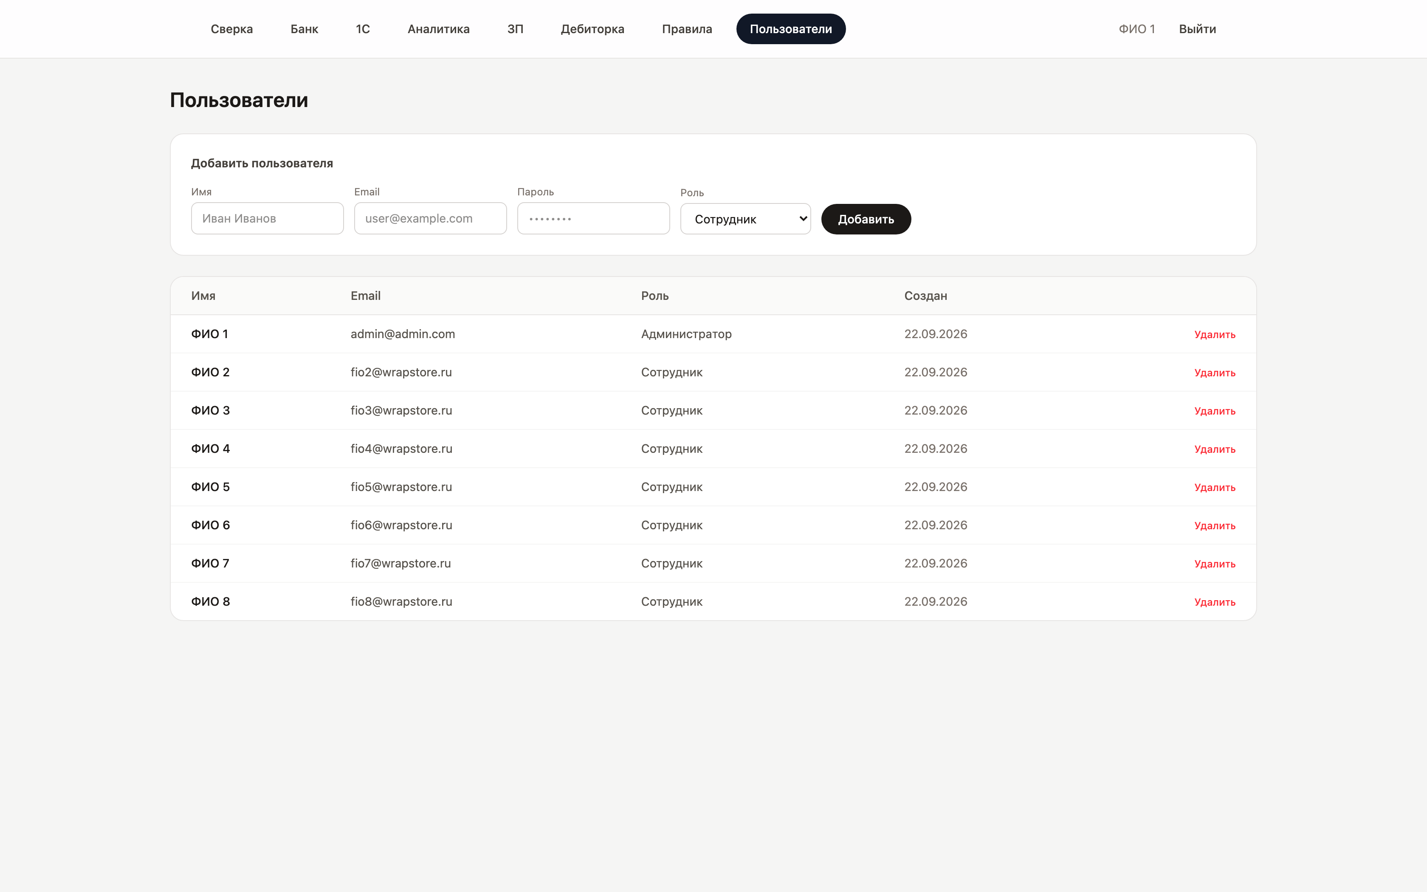Click the Имя column header in table

[203, 296]
